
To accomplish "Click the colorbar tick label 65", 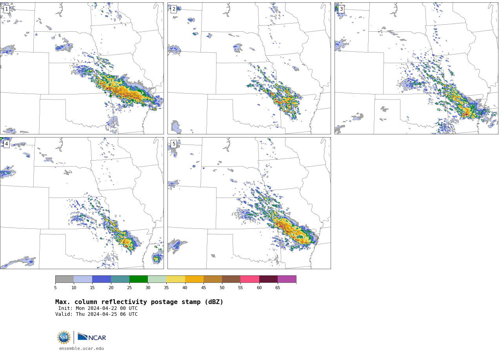I will [x=278, y=288].
